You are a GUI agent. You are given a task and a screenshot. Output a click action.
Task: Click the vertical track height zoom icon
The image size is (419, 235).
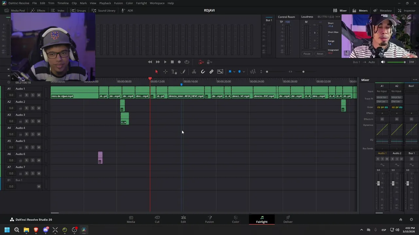pos(261,71)
